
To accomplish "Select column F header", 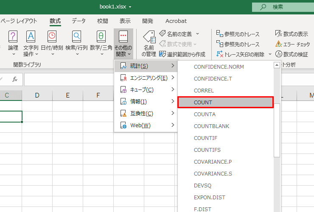I will point(98,95).
